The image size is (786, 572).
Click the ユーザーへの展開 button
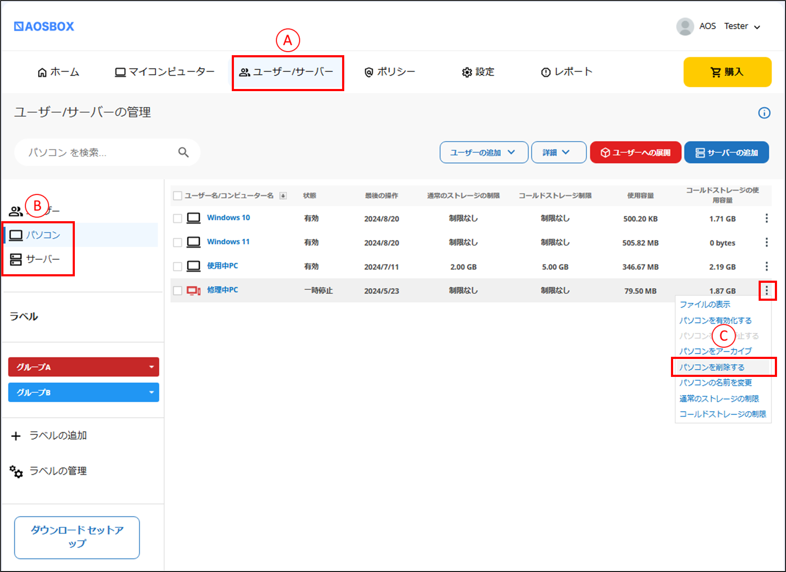(635, 152)
